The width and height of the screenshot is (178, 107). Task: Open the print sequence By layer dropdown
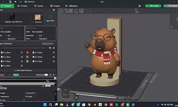click(x=30, y=97)
